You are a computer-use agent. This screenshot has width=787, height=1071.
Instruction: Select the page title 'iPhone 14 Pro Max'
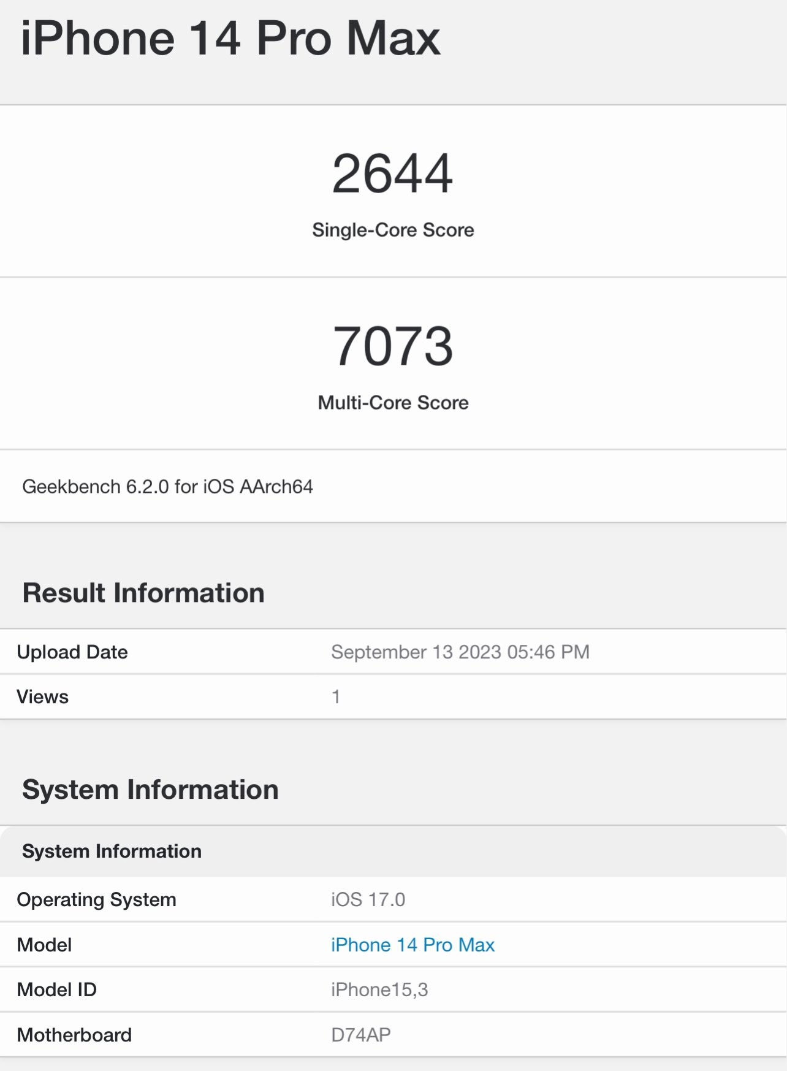click(230, 38)
